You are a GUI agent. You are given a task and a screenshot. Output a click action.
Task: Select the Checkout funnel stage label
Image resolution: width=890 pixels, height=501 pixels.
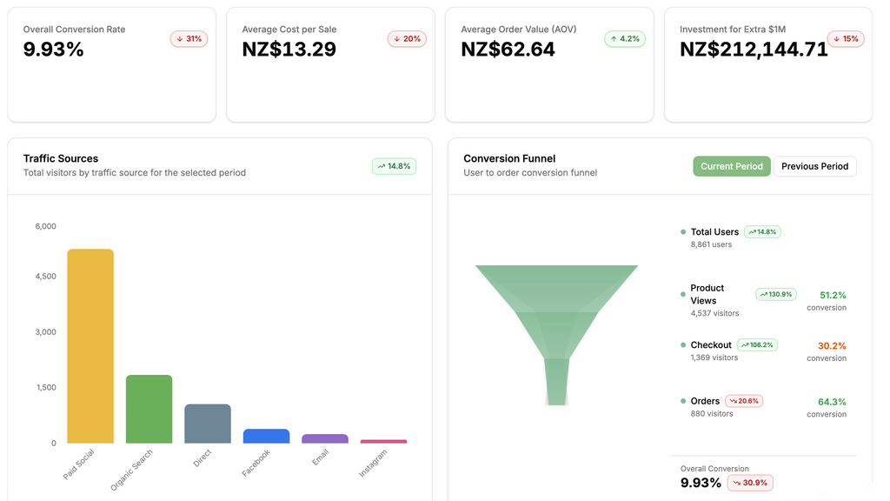click(711, 345)
